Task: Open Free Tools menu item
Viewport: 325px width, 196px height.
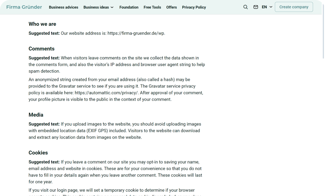Action: 152,7
